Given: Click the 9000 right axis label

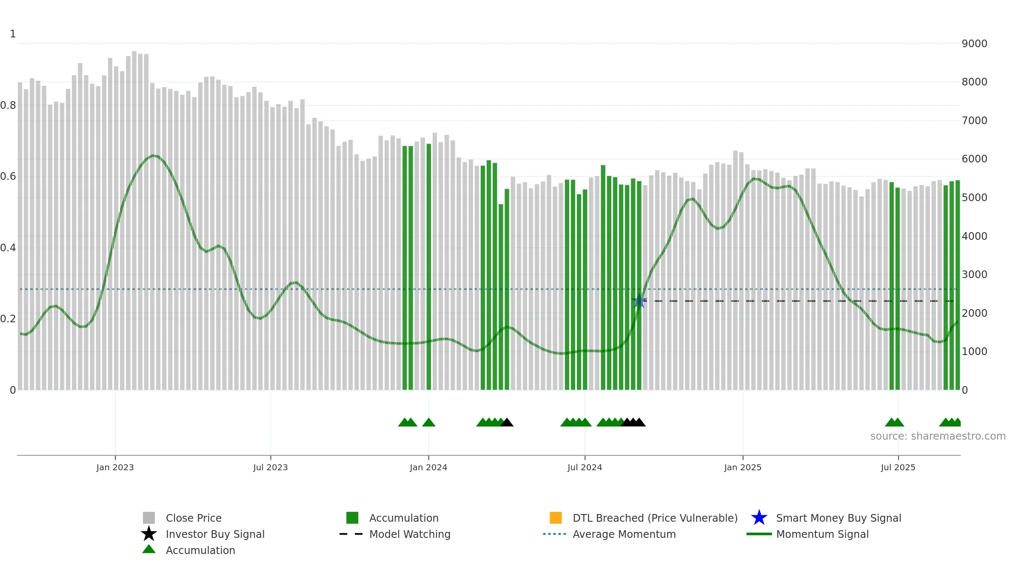Looking at the screenshot, I should (975, 44).
